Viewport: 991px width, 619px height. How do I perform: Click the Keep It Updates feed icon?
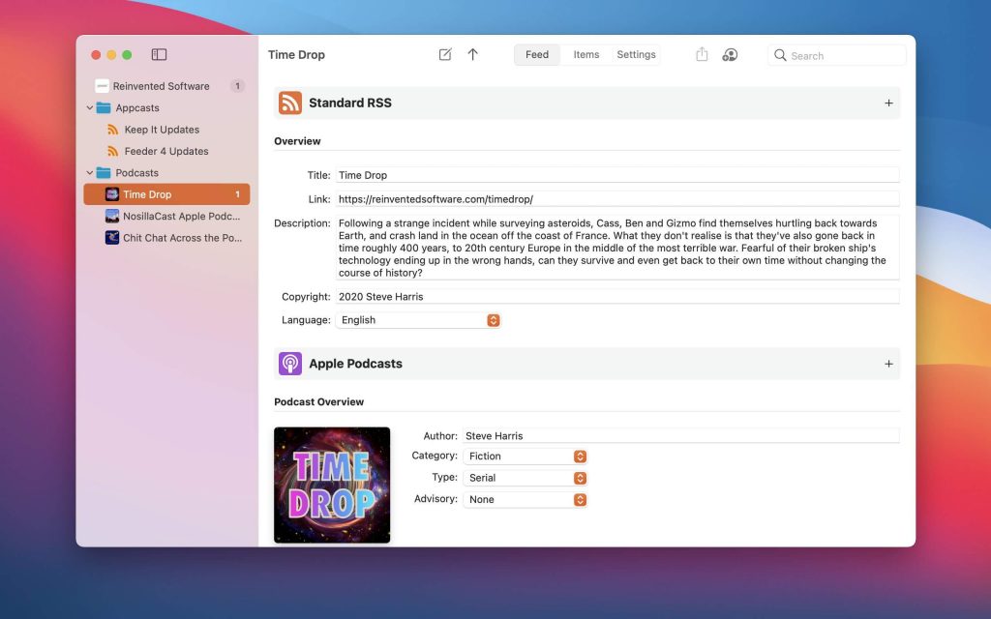pyautogui.click(x=110, y=129)
